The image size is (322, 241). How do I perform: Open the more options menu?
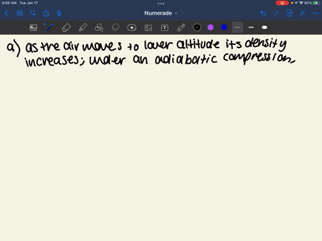tap(315, 13)
